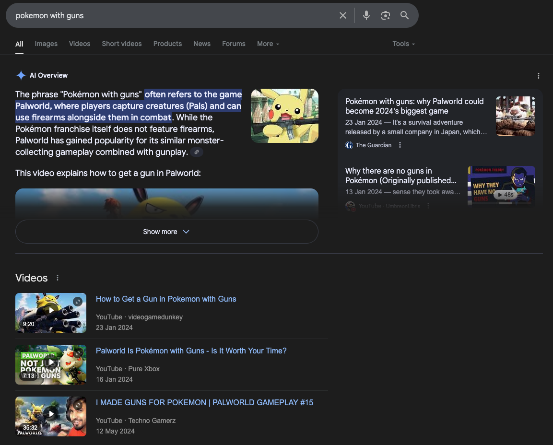Screen dimensions: 553x445
Task: Open the News tab
Action: click(202, 44)
